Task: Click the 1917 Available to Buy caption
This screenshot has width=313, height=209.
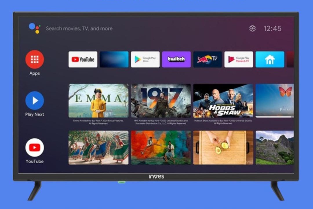Action: 161,122
